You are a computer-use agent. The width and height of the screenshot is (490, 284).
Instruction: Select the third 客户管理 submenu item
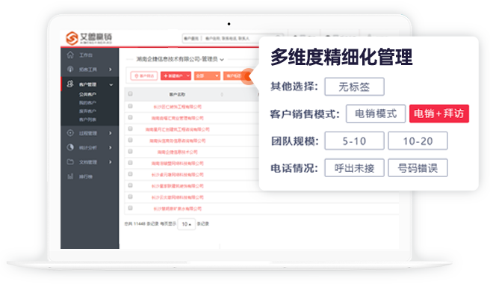pyautogui.click(x=87, y=111)
